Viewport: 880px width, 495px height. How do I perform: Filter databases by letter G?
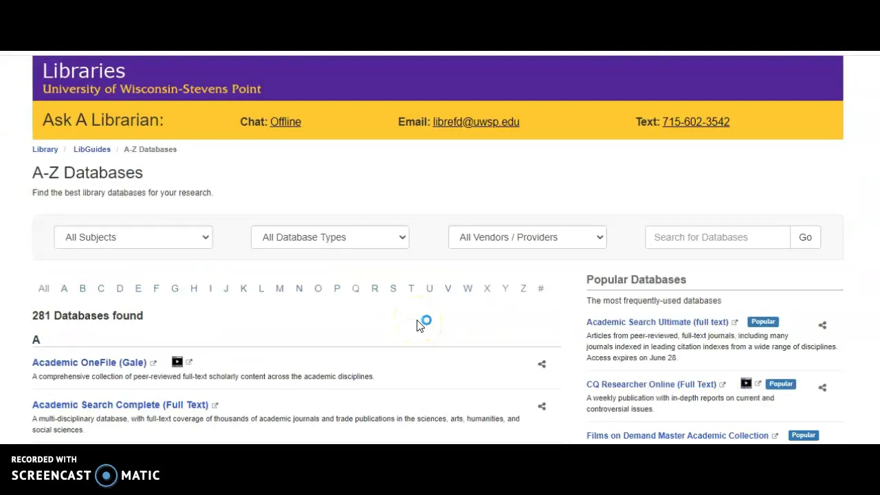[x=175, y=289]
